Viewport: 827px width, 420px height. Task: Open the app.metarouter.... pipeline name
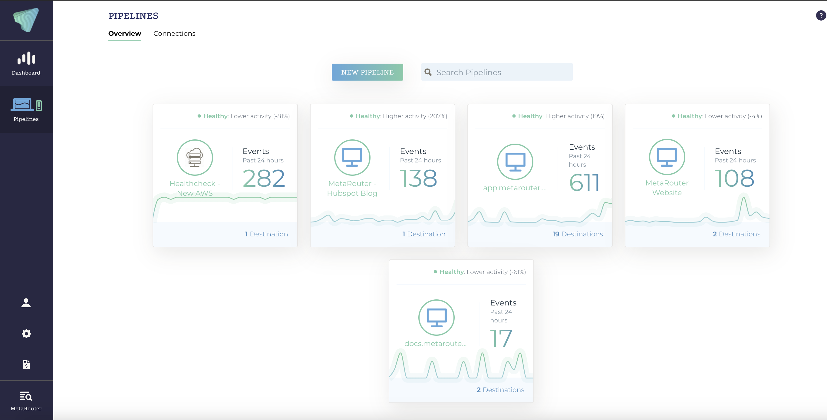tap(515, 188)
